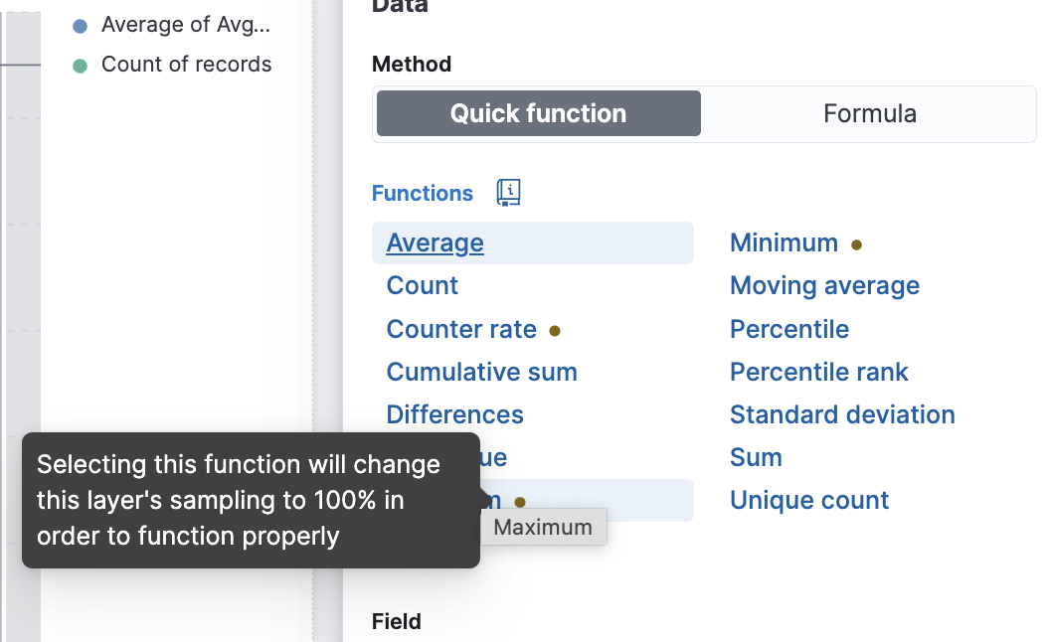Viewport: 1048px width, 642px height.
Task: Click the blue dot beside Average of Avg legend
Action: 81,26
